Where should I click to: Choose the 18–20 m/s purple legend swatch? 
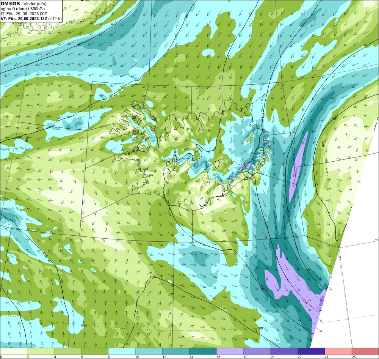(x=257, y=351)
